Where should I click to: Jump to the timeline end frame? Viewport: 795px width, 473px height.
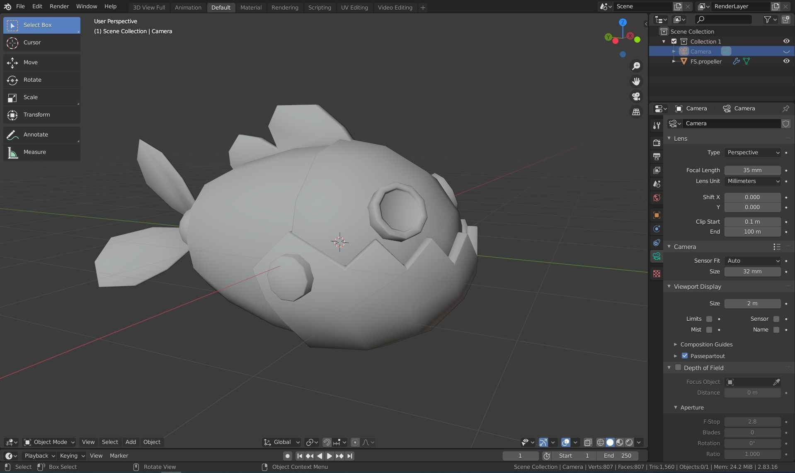(x=350, y=456)
